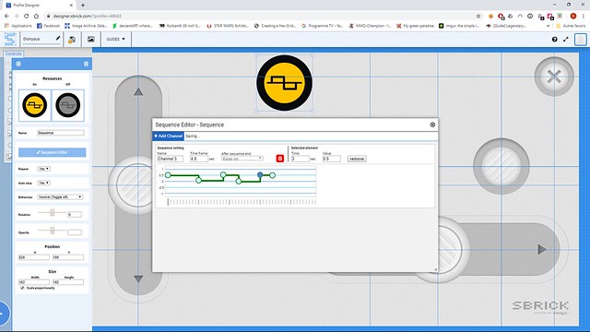This screenshot has width=590, height=332.
Task: Click the Selected element Value field
Action: [x=332, y=159]
